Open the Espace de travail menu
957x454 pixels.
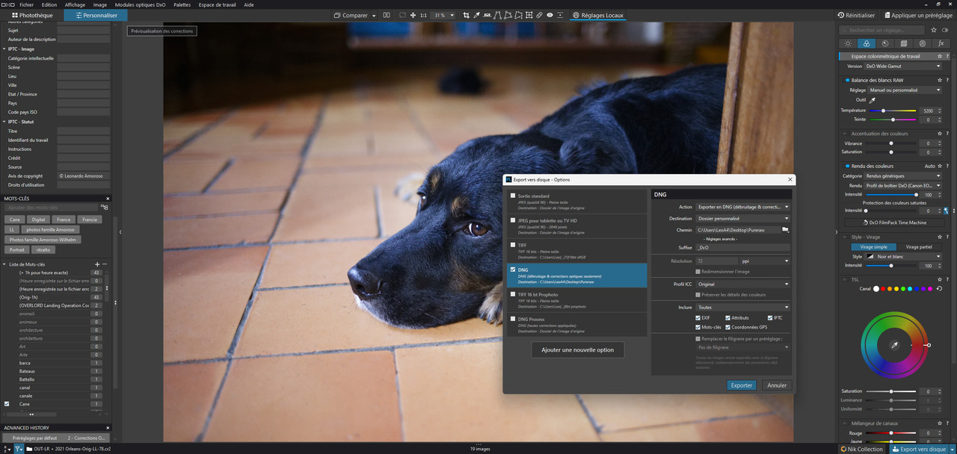217,4
